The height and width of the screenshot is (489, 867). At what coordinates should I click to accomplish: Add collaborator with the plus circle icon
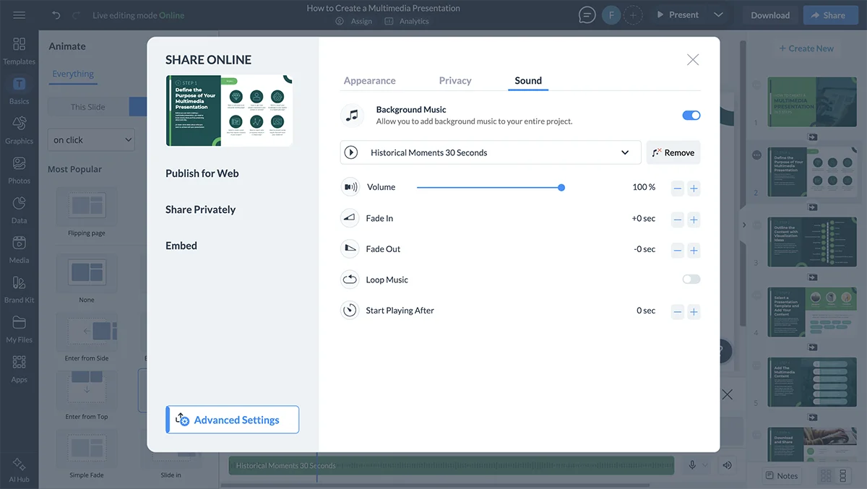[x=633, y=15]
